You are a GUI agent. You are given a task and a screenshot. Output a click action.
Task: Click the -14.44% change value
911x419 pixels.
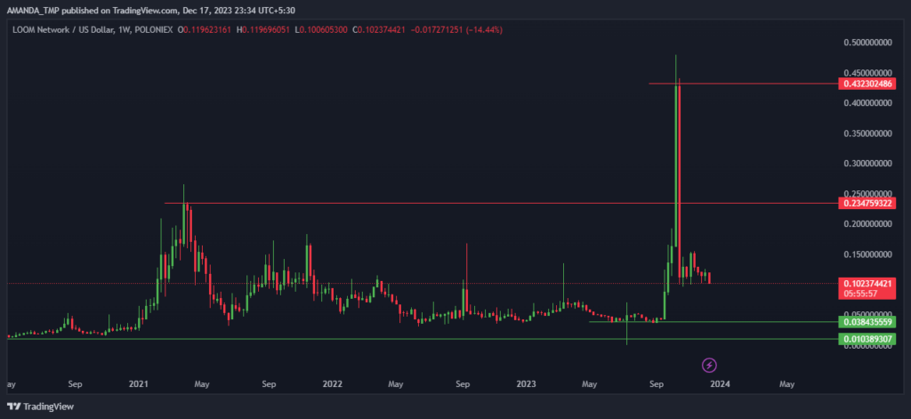point(487,29)
